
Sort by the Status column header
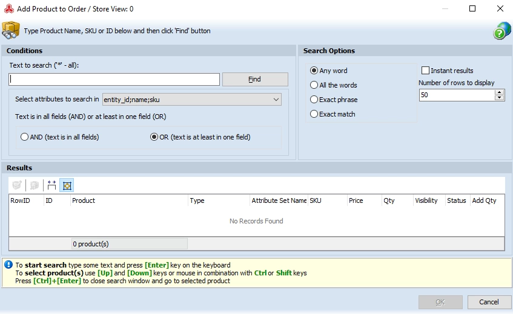point(458,200)
